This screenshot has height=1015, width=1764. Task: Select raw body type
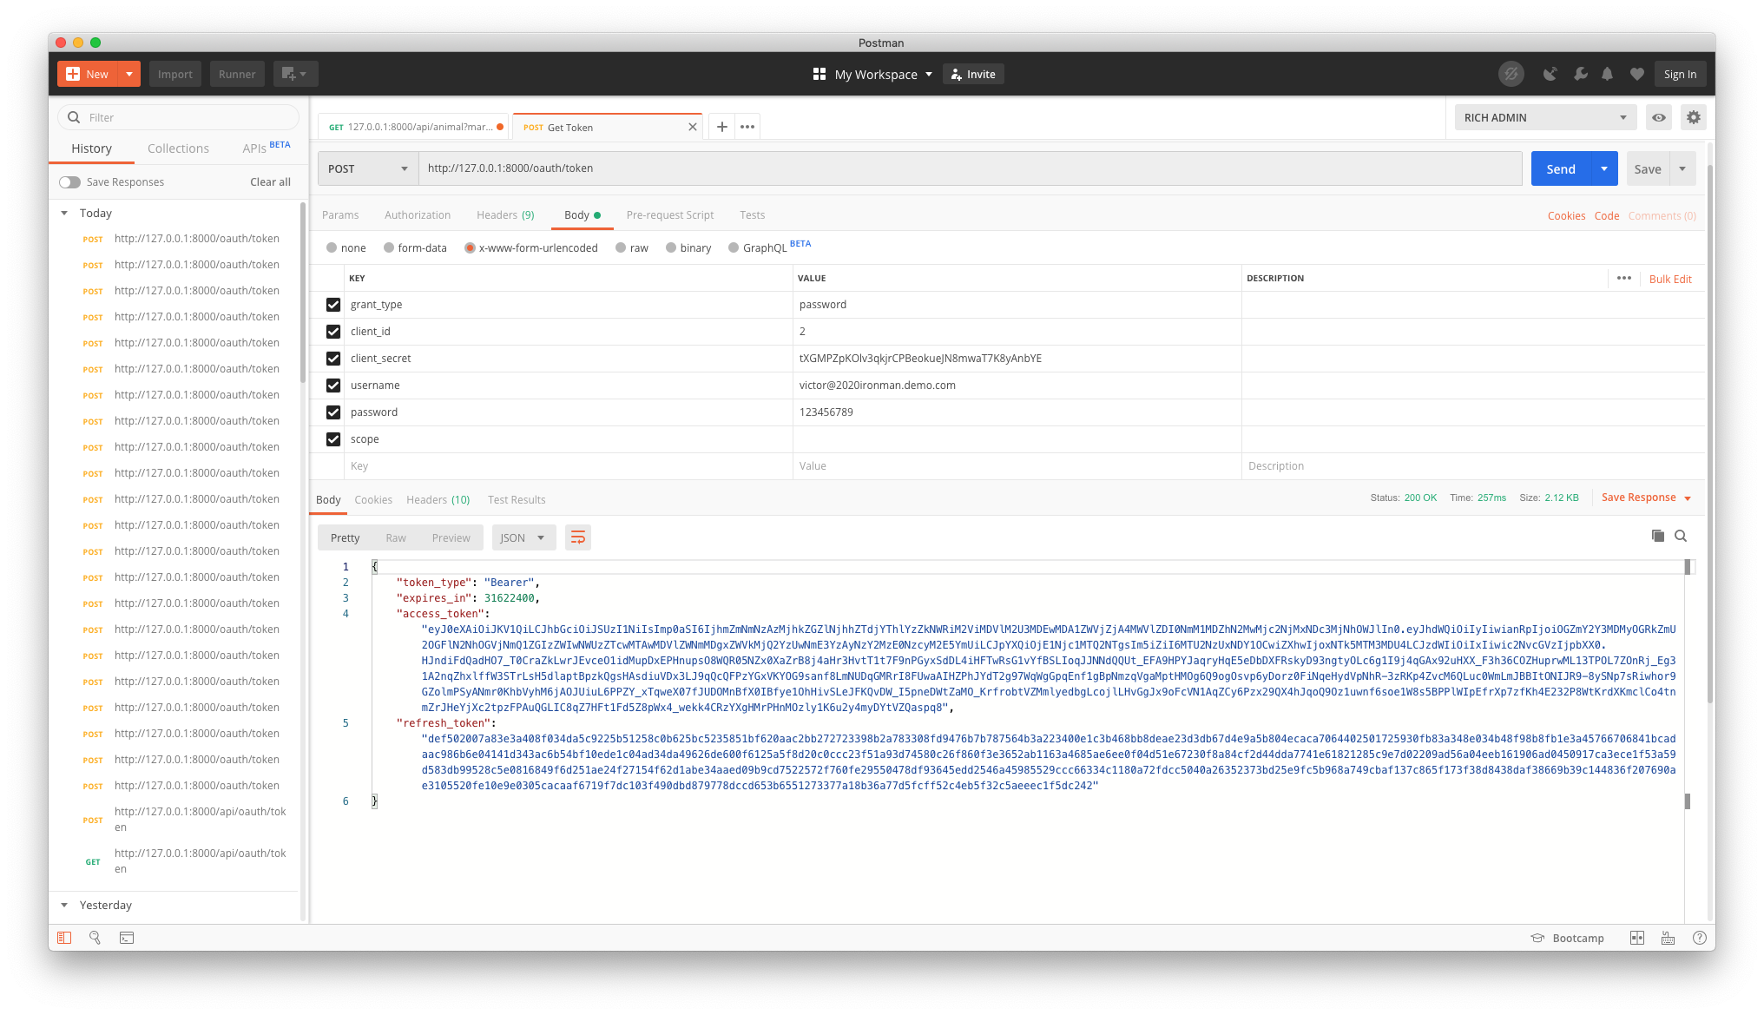tap(621, 247)
